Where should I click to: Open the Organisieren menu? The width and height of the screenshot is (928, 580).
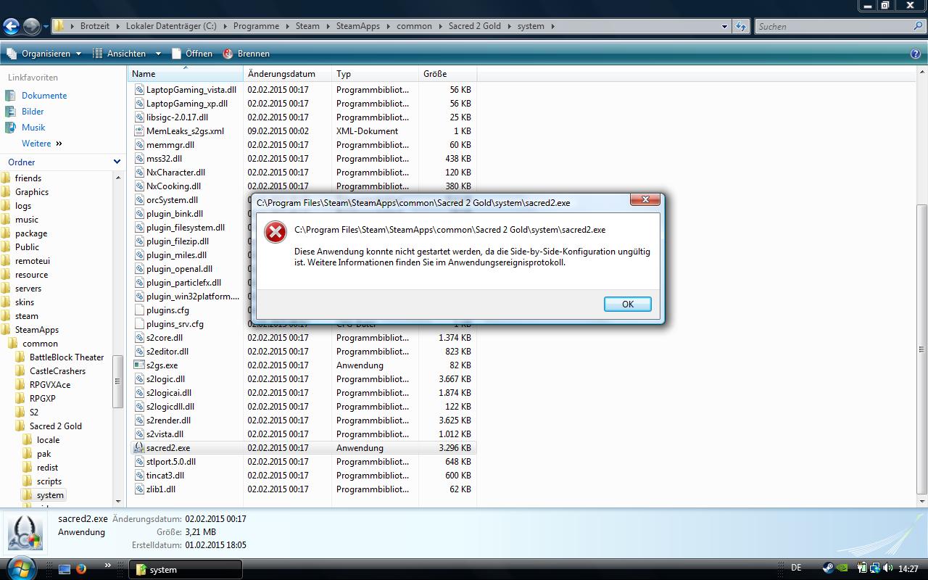43,54
